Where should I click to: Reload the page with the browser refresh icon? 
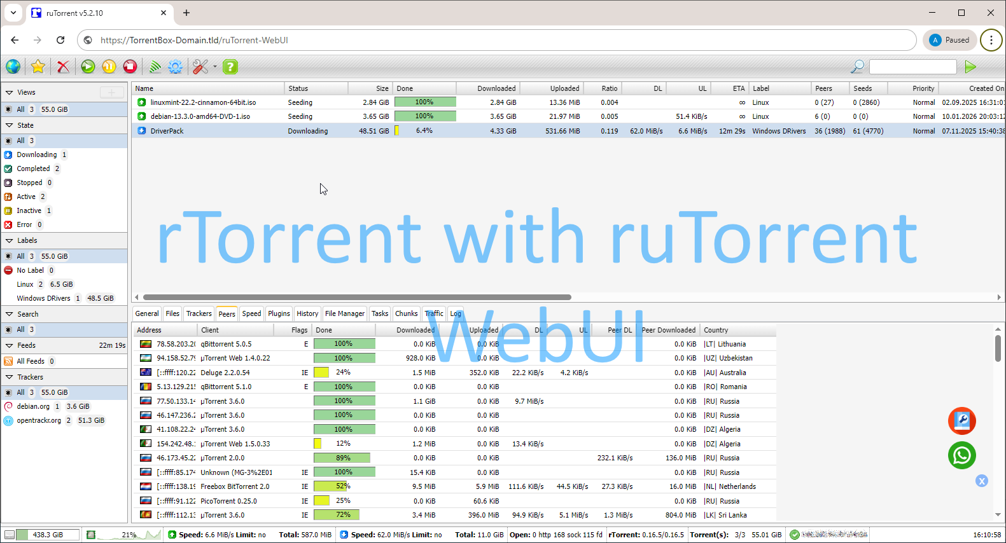click(60, 40)
